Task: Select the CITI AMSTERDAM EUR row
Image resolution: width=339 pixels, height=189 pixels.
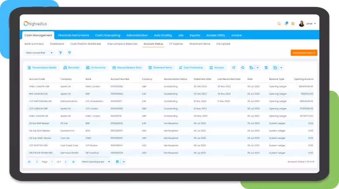Action: pos(171,101)
